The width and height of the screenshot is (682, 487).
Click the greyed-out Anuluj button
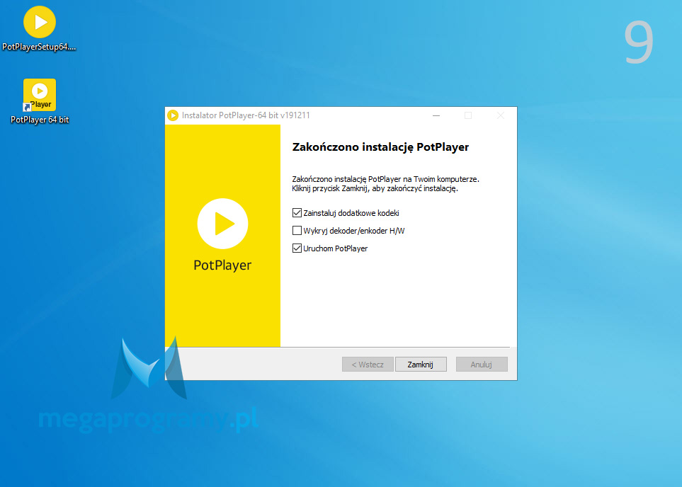[482, 365]
